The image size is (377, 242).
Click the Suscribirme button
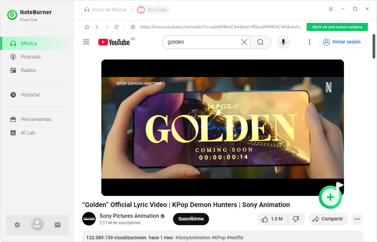(191, 219)
